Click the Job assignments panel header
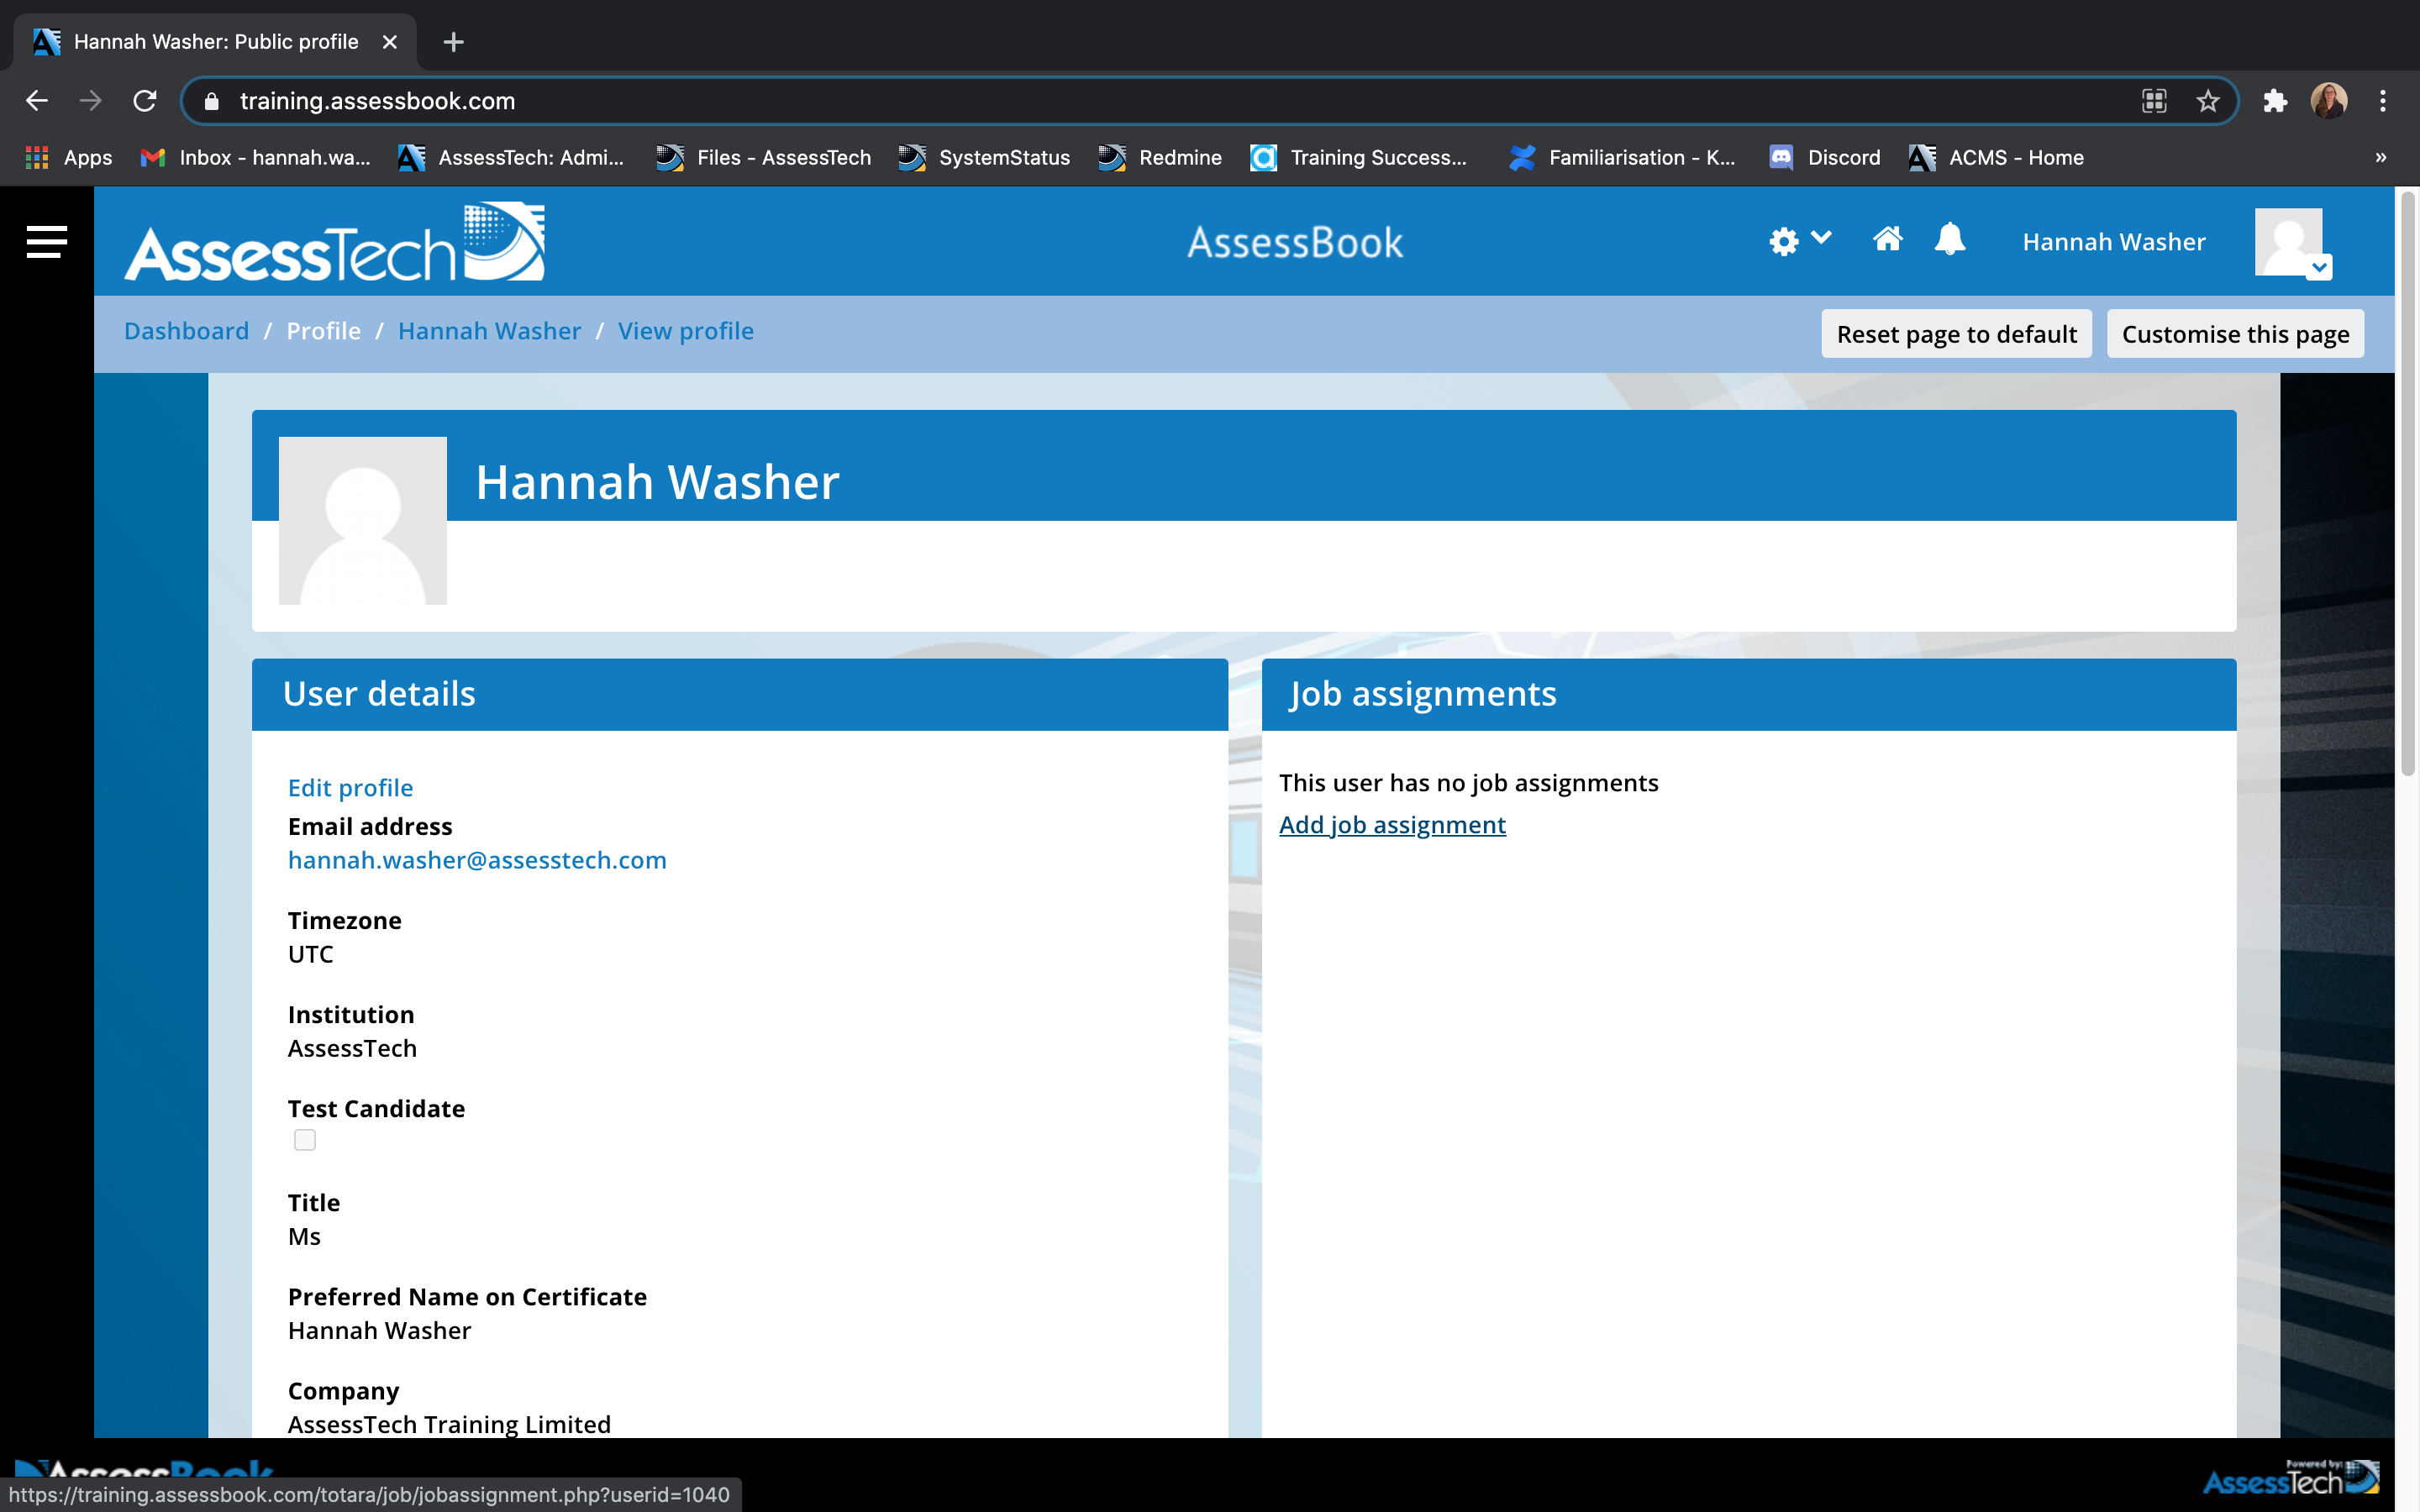2420x1512 pixels. click(1748, 694)
